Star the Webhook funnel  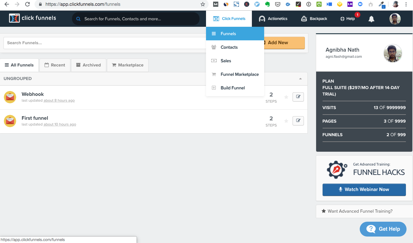coord(286,97)
